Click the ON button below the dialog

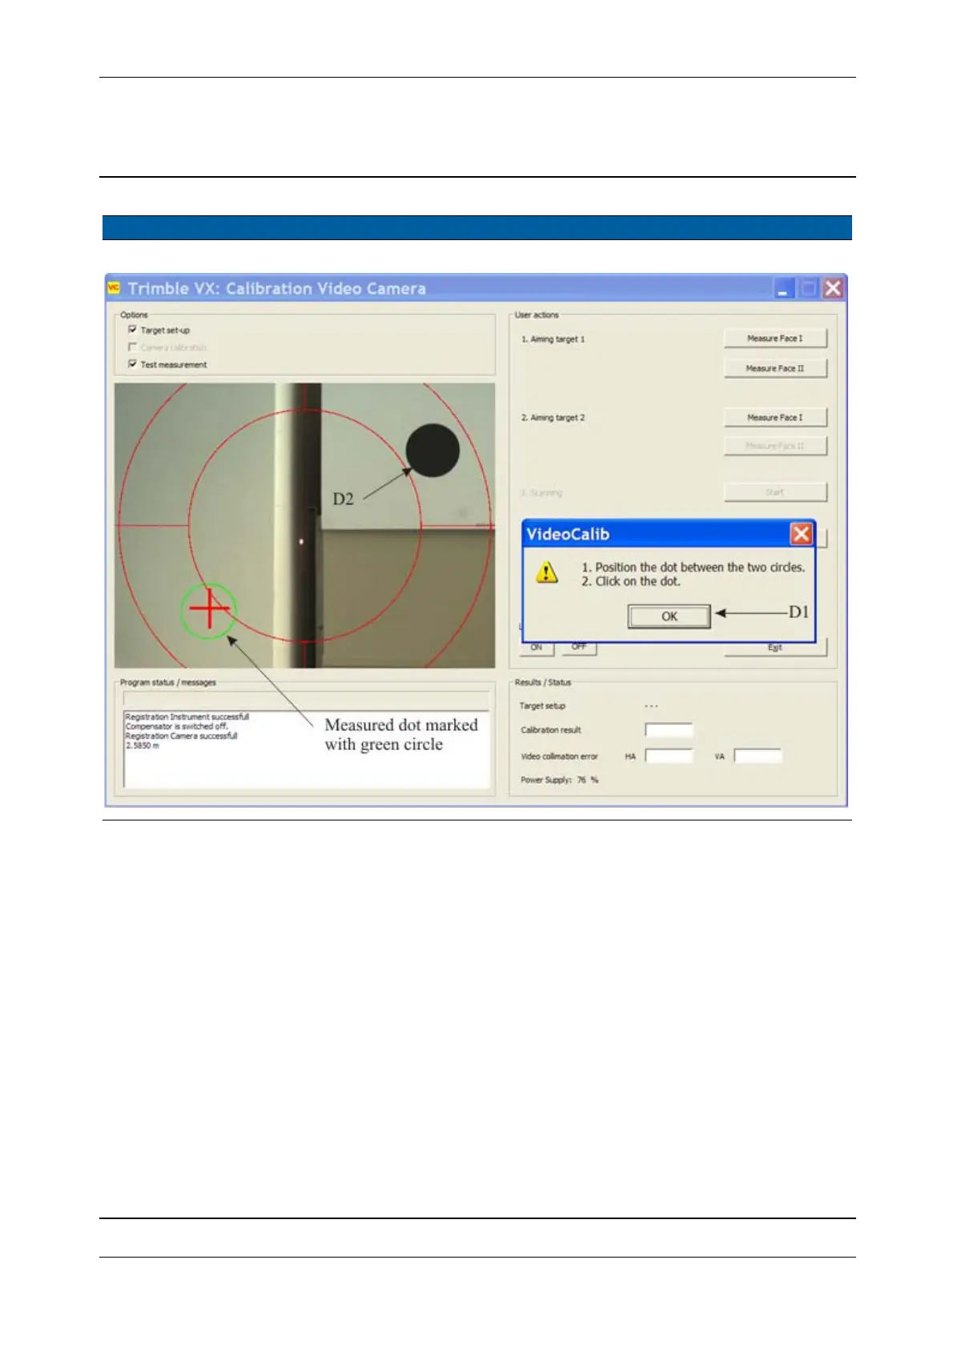click(537, 648)
